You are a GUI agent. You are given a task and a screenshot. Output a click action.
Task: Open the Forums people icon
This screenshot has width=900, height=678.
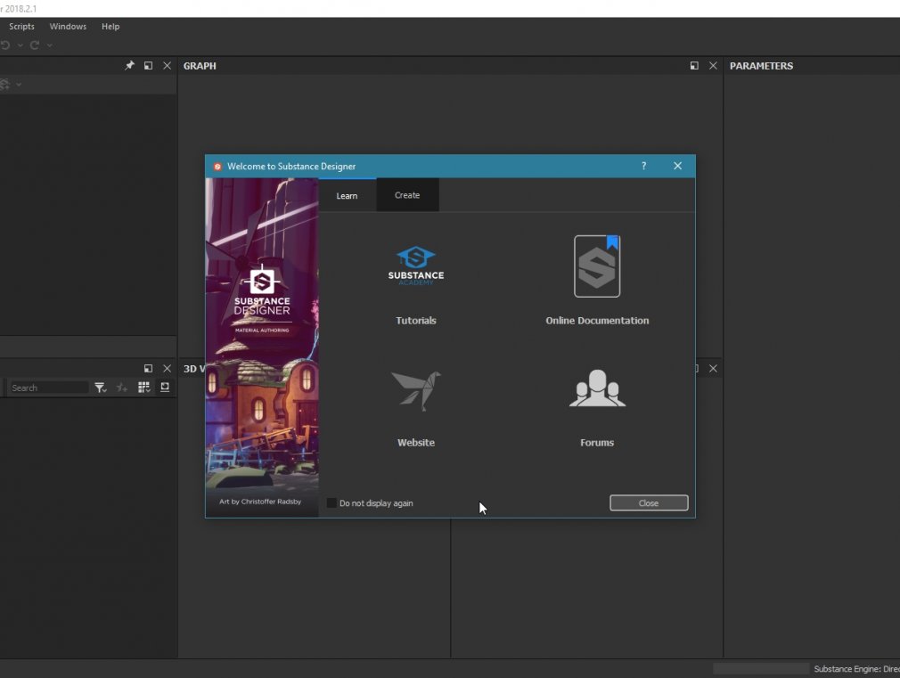(597, 388)
